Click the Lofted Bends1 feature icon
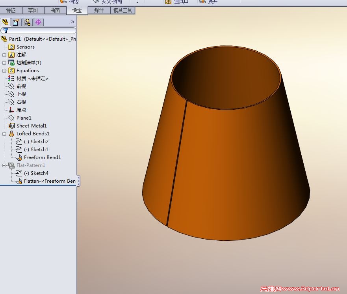The height and width of the screenshot is (294, 347). [11, 134]
